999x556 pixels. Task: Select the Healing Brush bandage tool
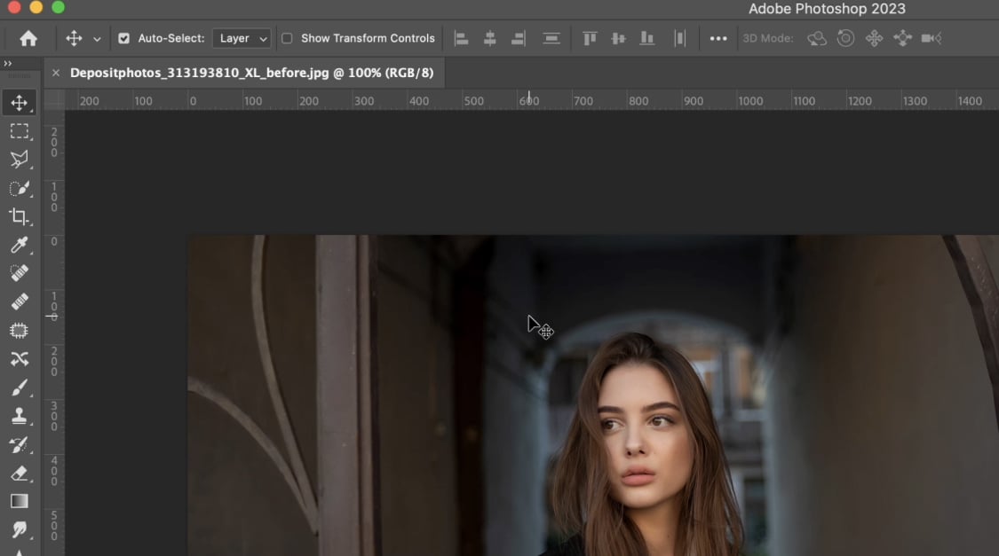click(x=20, y=301)
